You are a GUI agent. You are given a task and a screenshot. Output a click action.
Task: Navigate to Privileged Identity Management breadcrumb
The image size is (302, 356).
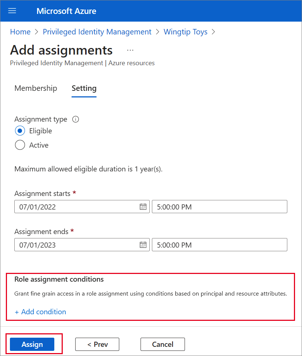pyautogui.click(x=97, y=32)
